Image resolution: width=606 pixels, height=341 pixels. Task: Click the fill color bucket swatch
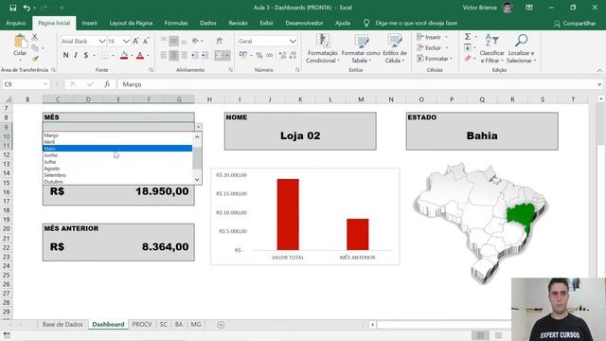(x=124, y=56)
